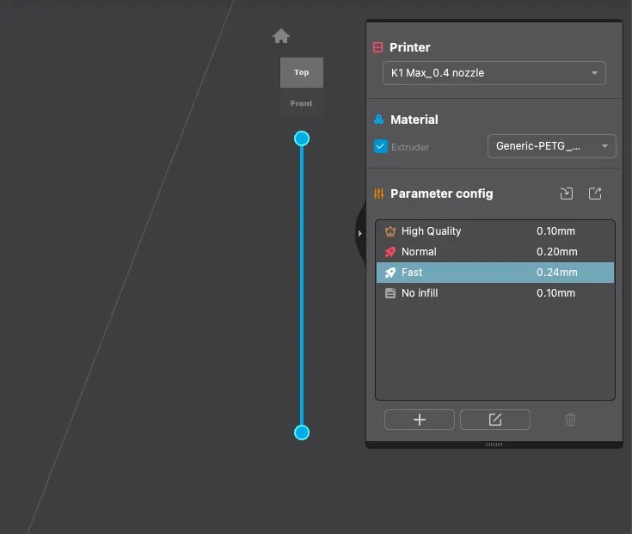Select the No infill profile
The width and height of the screenshot is (632, 534).
[x=495, y=293]
